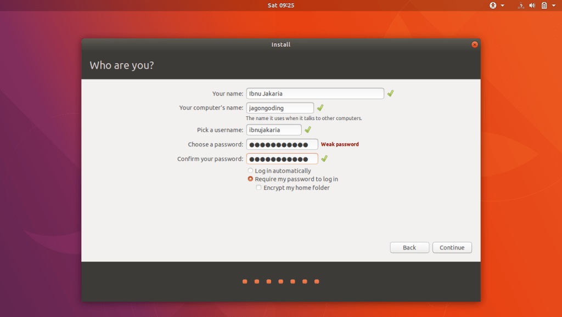
Task: Click the checkmark next to Confirm password
Action: point(324,159)
